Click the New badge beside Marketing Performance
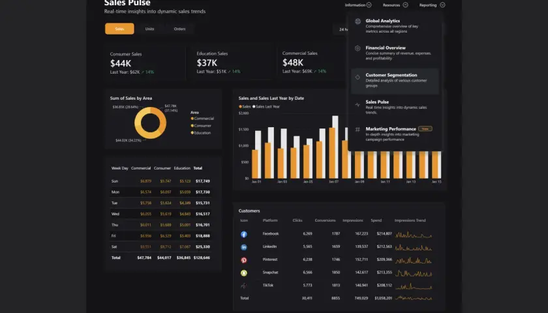548x313 pixels. (x=425, y=128)
